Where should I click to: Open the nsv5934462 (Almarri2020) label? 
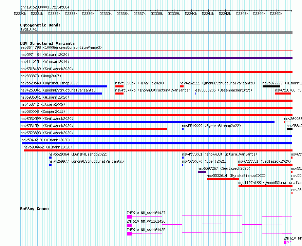pyautogui.click(x=48, y=147)
